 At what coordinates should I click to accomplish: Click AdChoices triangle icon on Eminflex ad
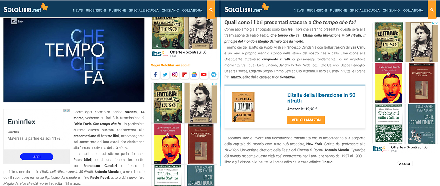[x=65, y=111]
